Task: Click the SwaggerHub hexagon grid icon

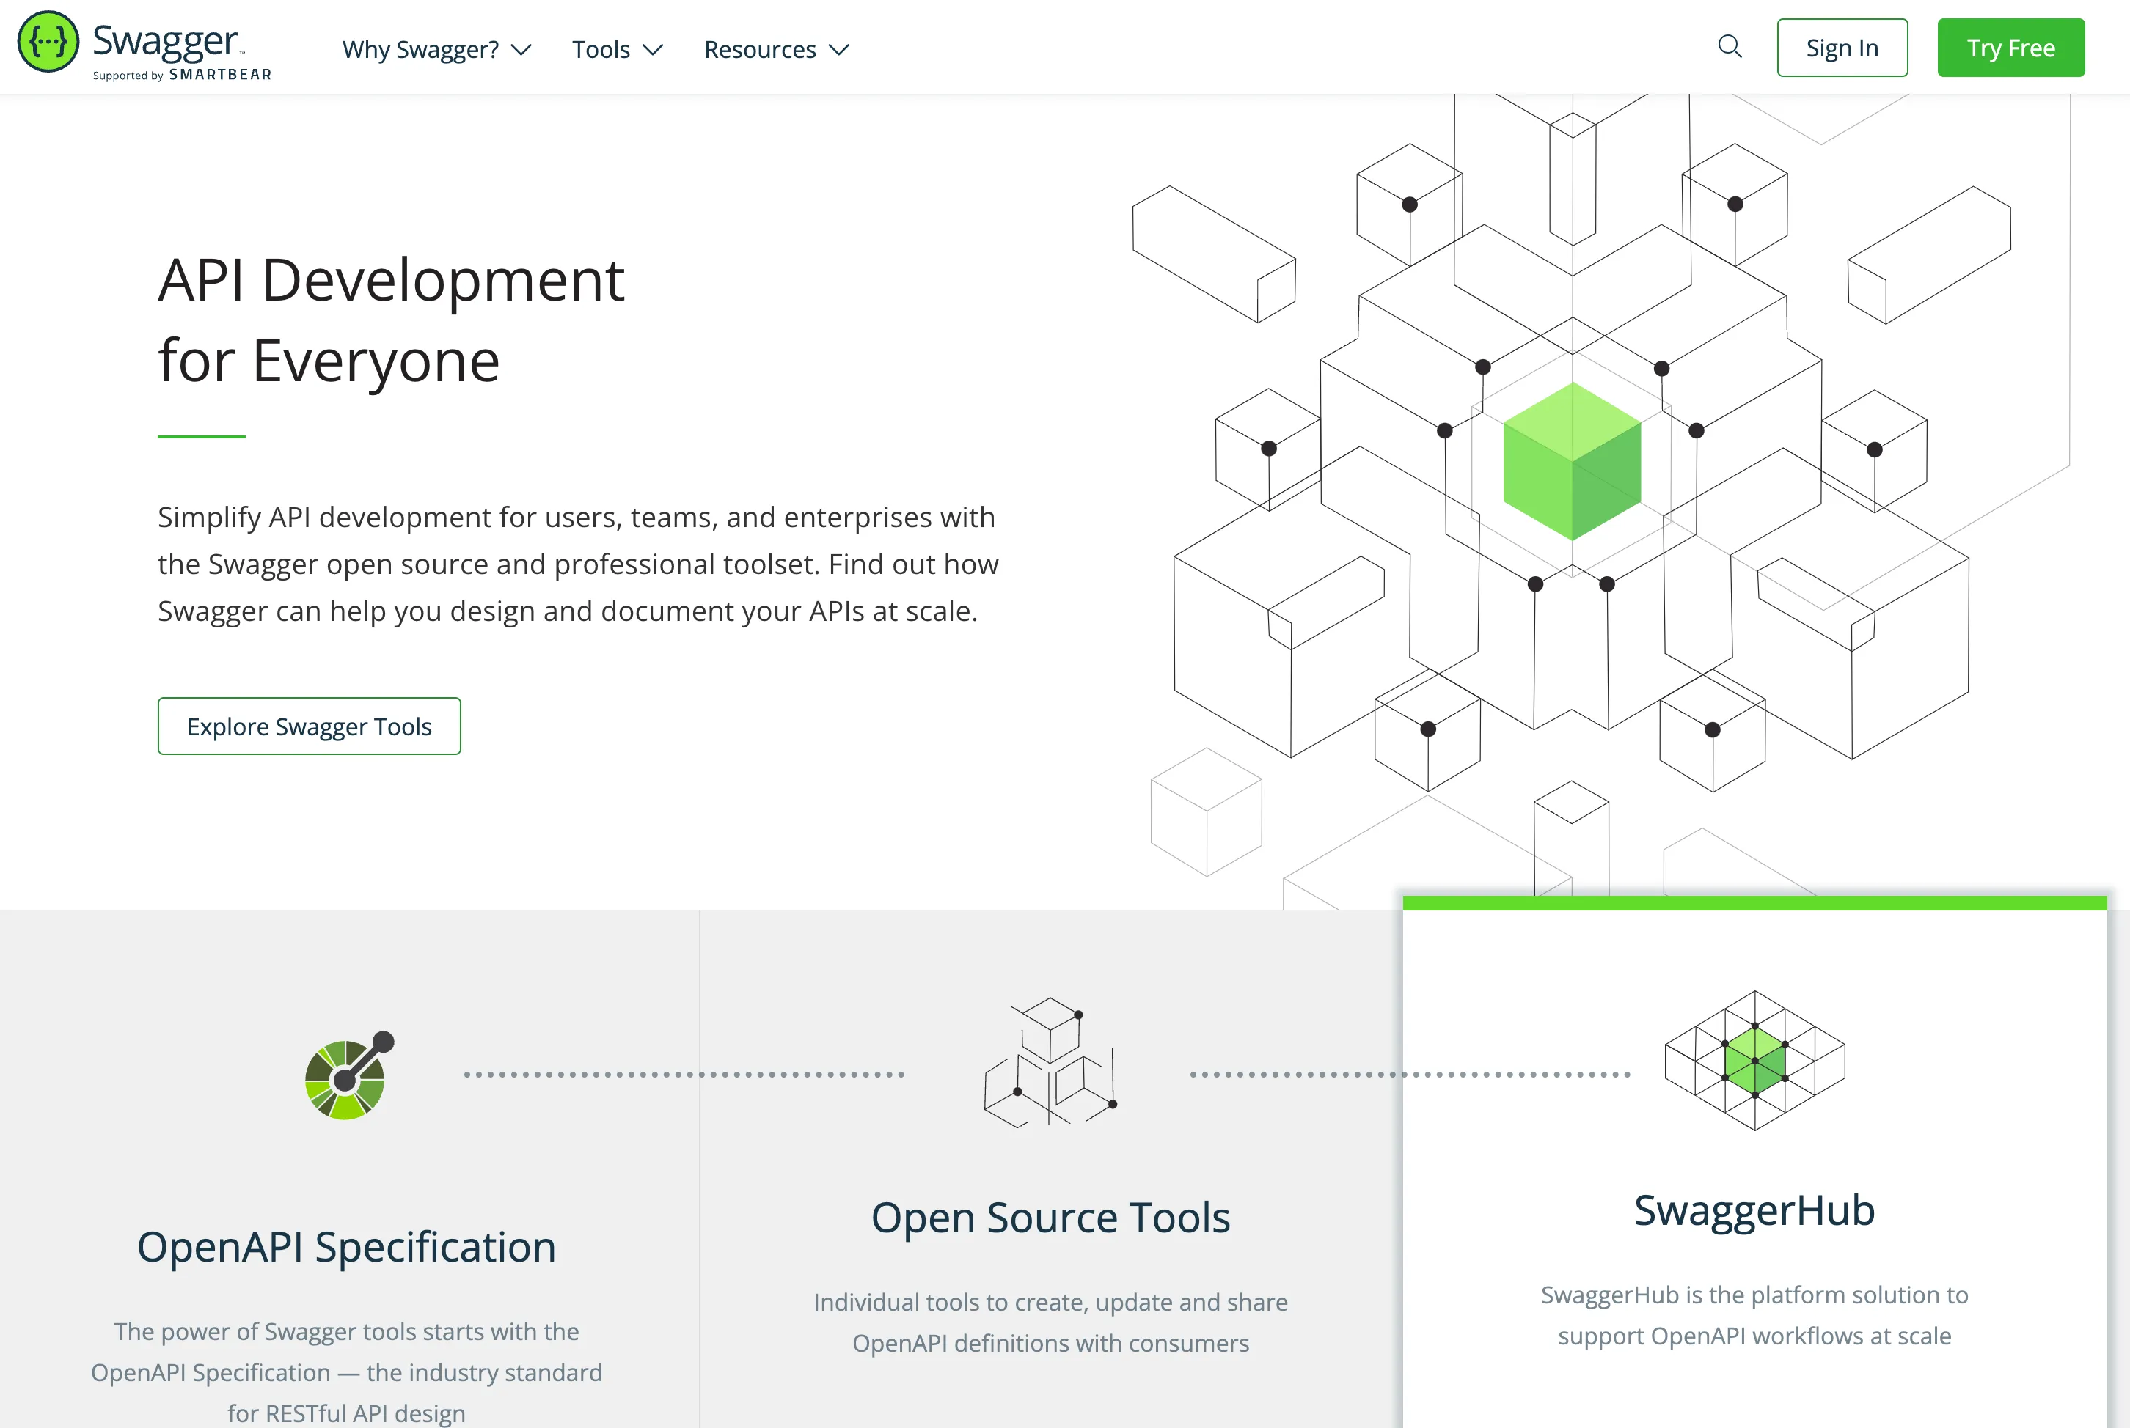Action: [1754, 1061]
